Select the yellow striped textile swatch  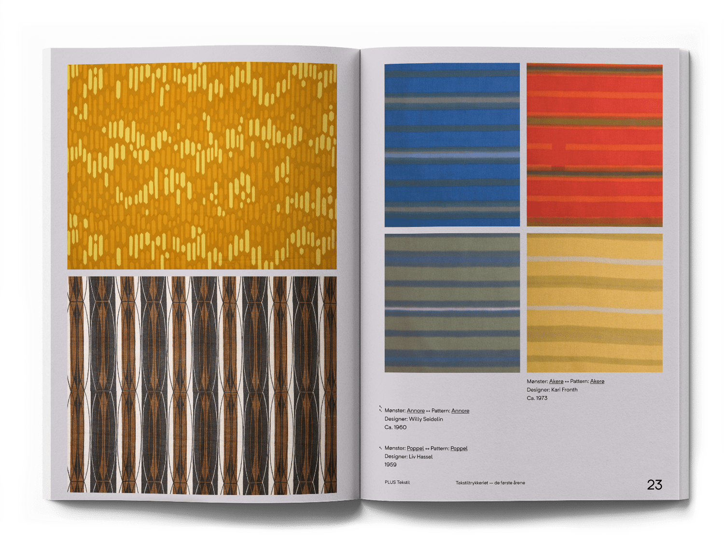pyautogui.click(x=594, y=303)
